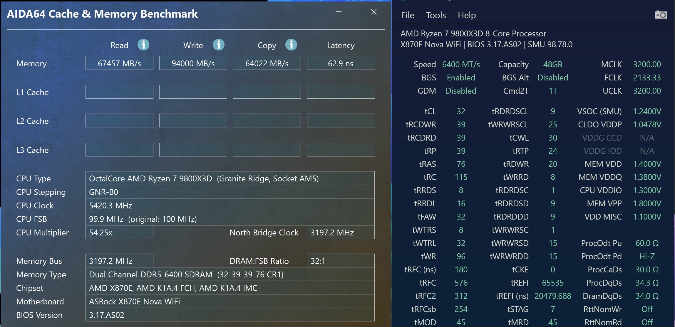This screenshot has height=327, width=675.
Task: Click the L1 Cache Read box
Action: pos(119,92)
